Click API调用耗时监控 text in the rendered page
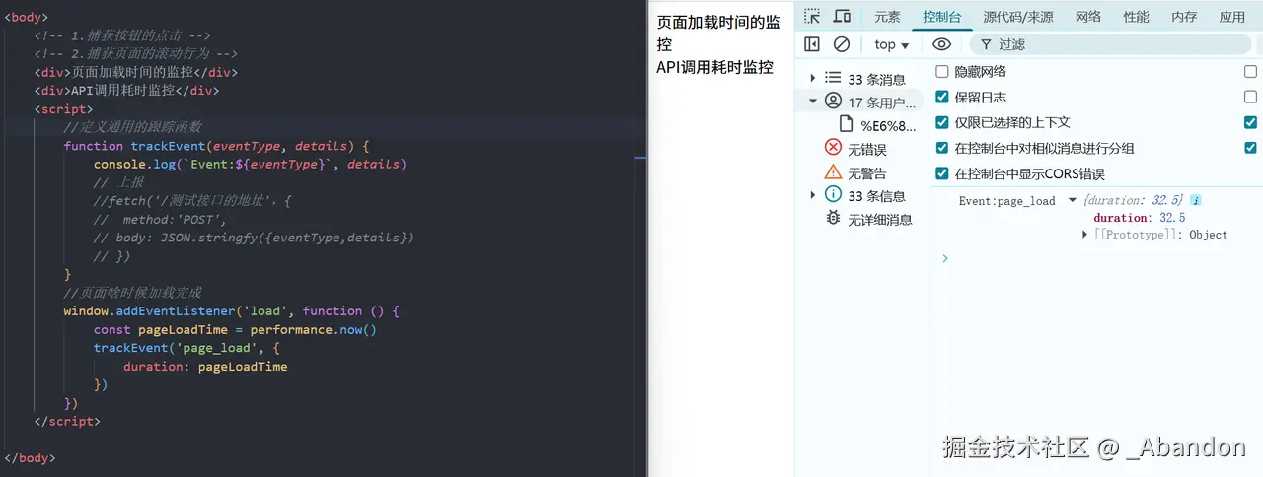 (x=715, y=67)
